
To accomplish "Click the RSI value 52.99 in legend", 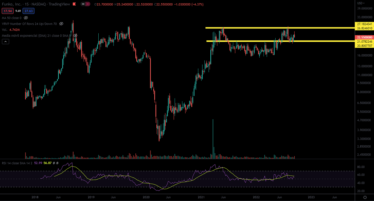I will pyautogui.click(x=38, y=163).
